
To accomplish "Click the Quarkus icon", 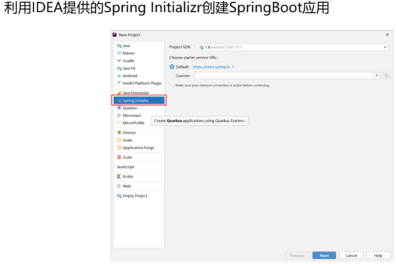I will click(119, 108).
